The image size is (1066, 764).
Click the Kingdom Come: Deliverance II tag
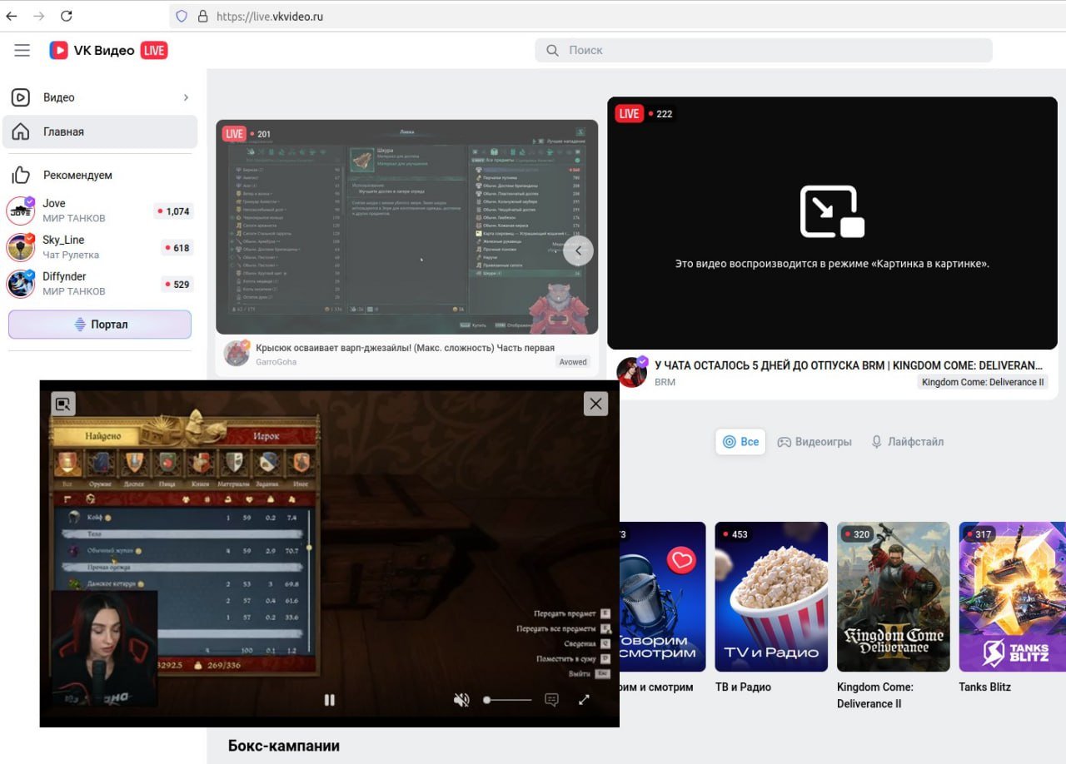[x=983, y=382]
